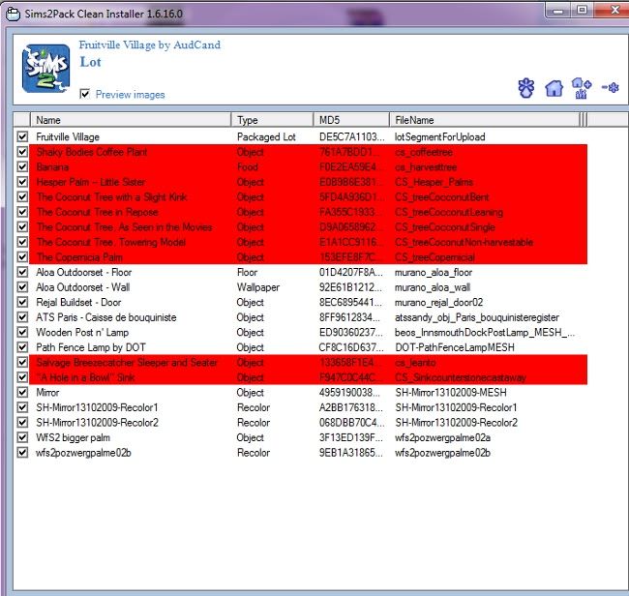629x596 pixels.
Task: Toggle checkbox for Aloa Outdoorset - Floor
Action: [22, 272]
